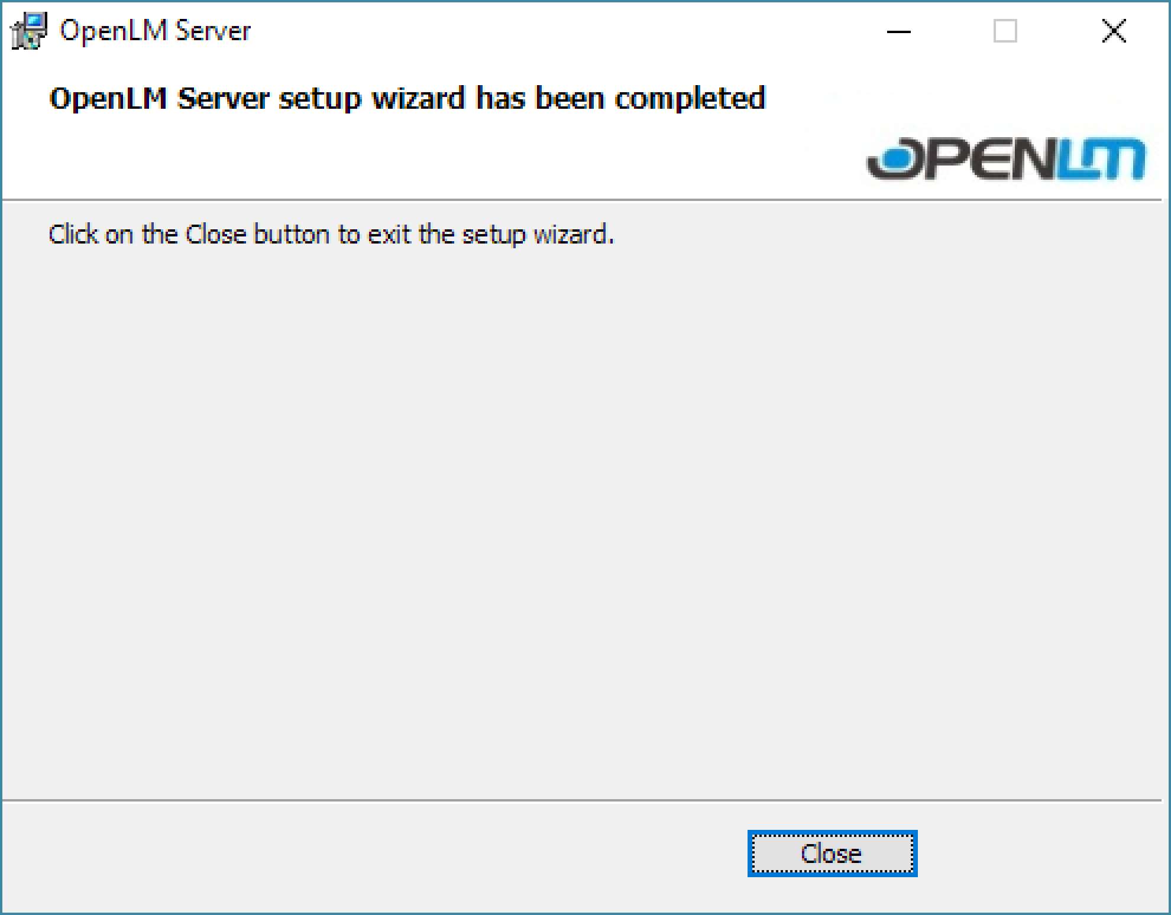Click the "OpenLM Server" title bar text
Viewport: 1171px width, 915px height.
coord(155,31)
